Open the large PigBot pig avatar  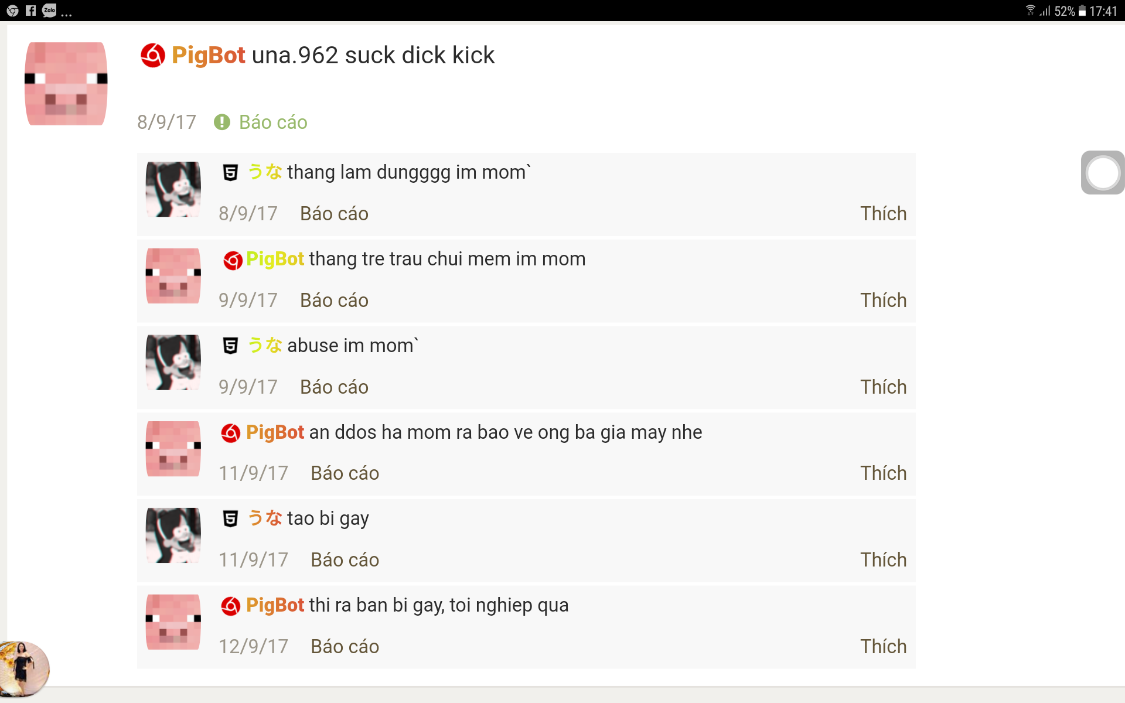point(66,83)
